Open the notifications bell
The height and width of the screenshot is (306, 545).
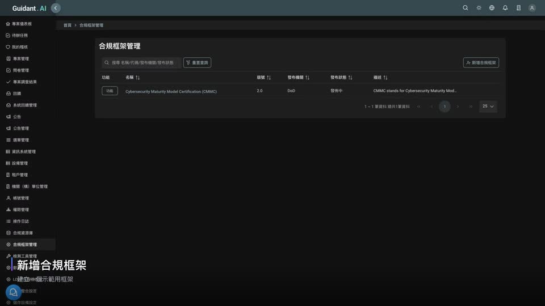(505, 7)
